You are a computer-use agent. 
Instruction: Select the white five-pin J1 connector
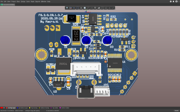coord(86,69)
